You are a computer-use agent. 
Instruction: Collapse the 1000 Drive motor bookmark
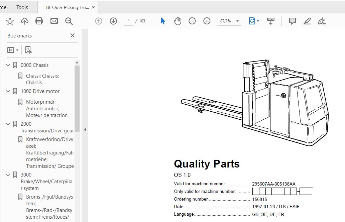coord(8,91)
